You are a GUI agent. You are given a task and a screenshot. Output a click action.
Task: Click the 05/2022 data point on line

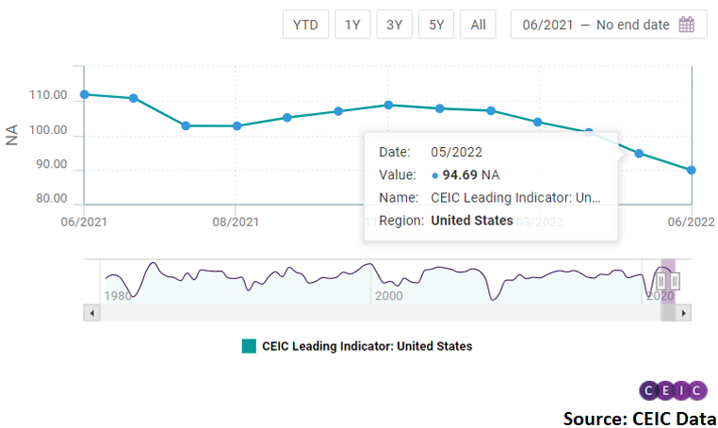pos(639,153)
